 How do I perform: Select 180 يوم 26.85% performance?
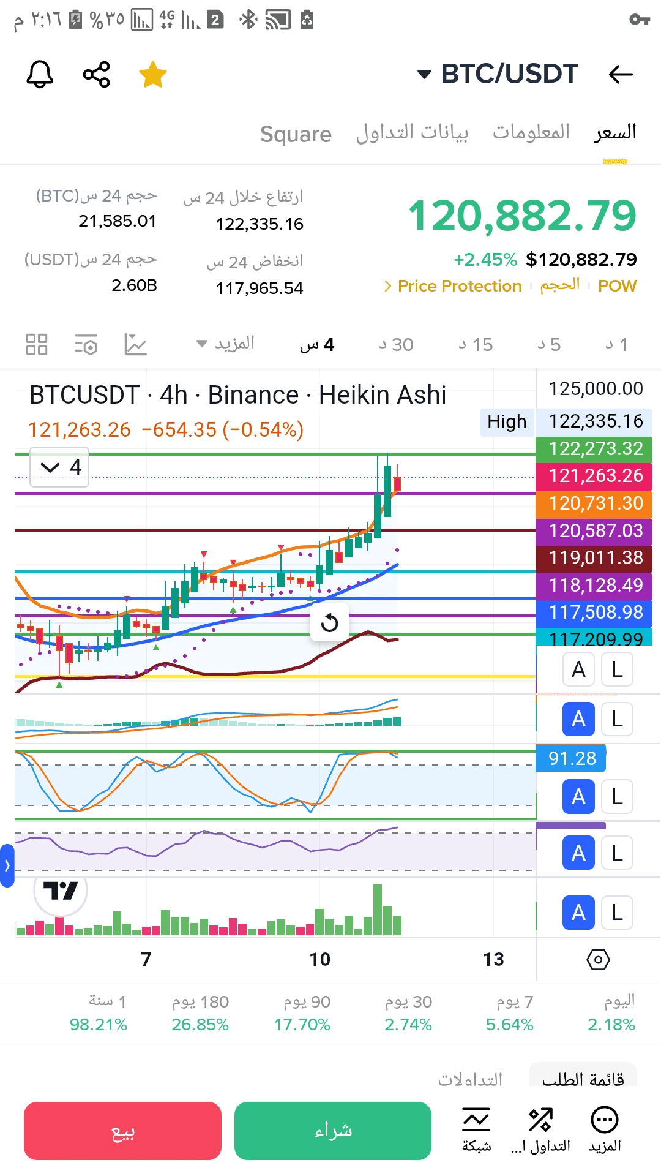(x=200, y=1013)
